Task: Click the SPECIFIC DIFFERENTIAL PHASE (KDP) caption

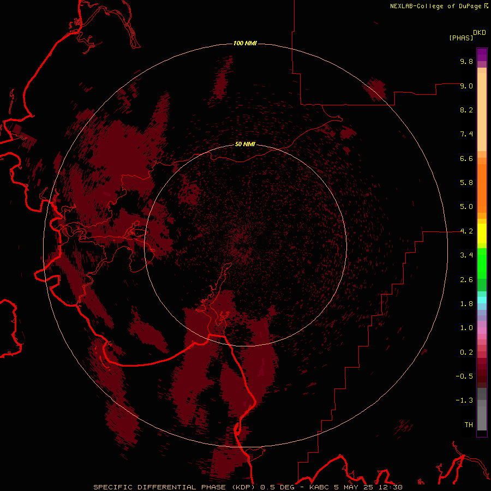Action: pyautogui.click(x=176, y=487)
